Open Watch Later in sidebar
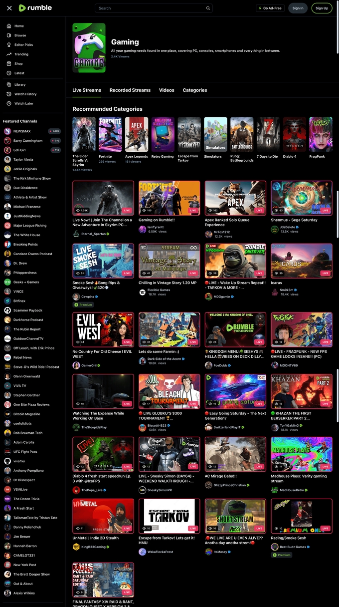 24,103
